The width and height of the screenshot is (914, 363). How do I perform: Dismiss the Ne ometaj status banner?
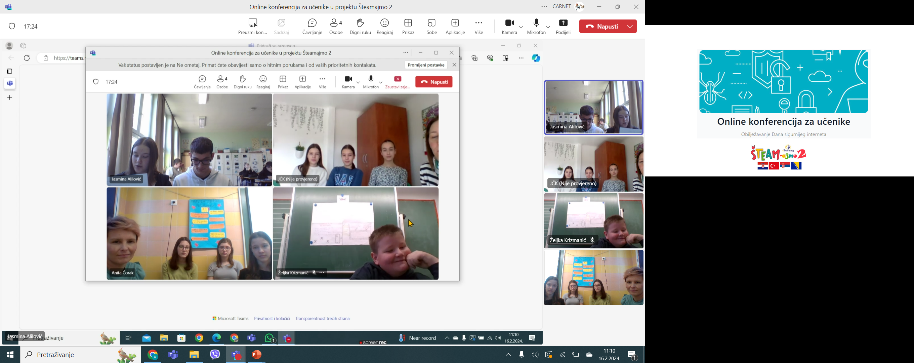pyautogui.click(x=454, y=65)
